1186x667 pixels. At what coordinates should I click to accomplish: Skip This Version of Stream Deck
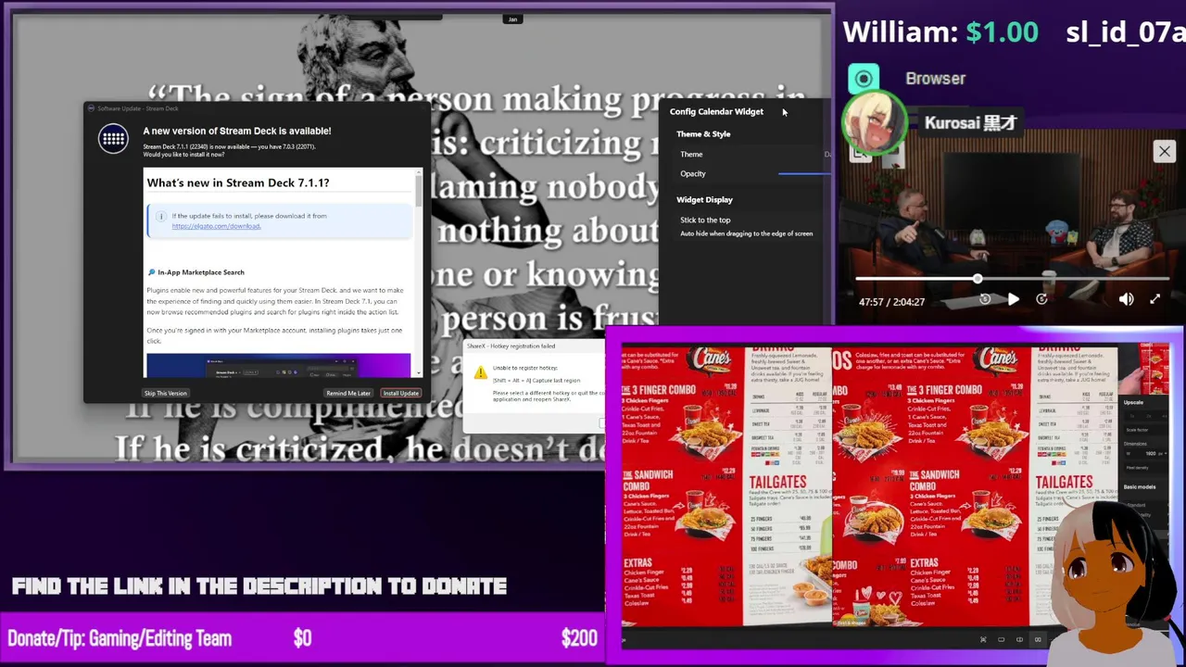pyautogui.click(x=165, y=393)
